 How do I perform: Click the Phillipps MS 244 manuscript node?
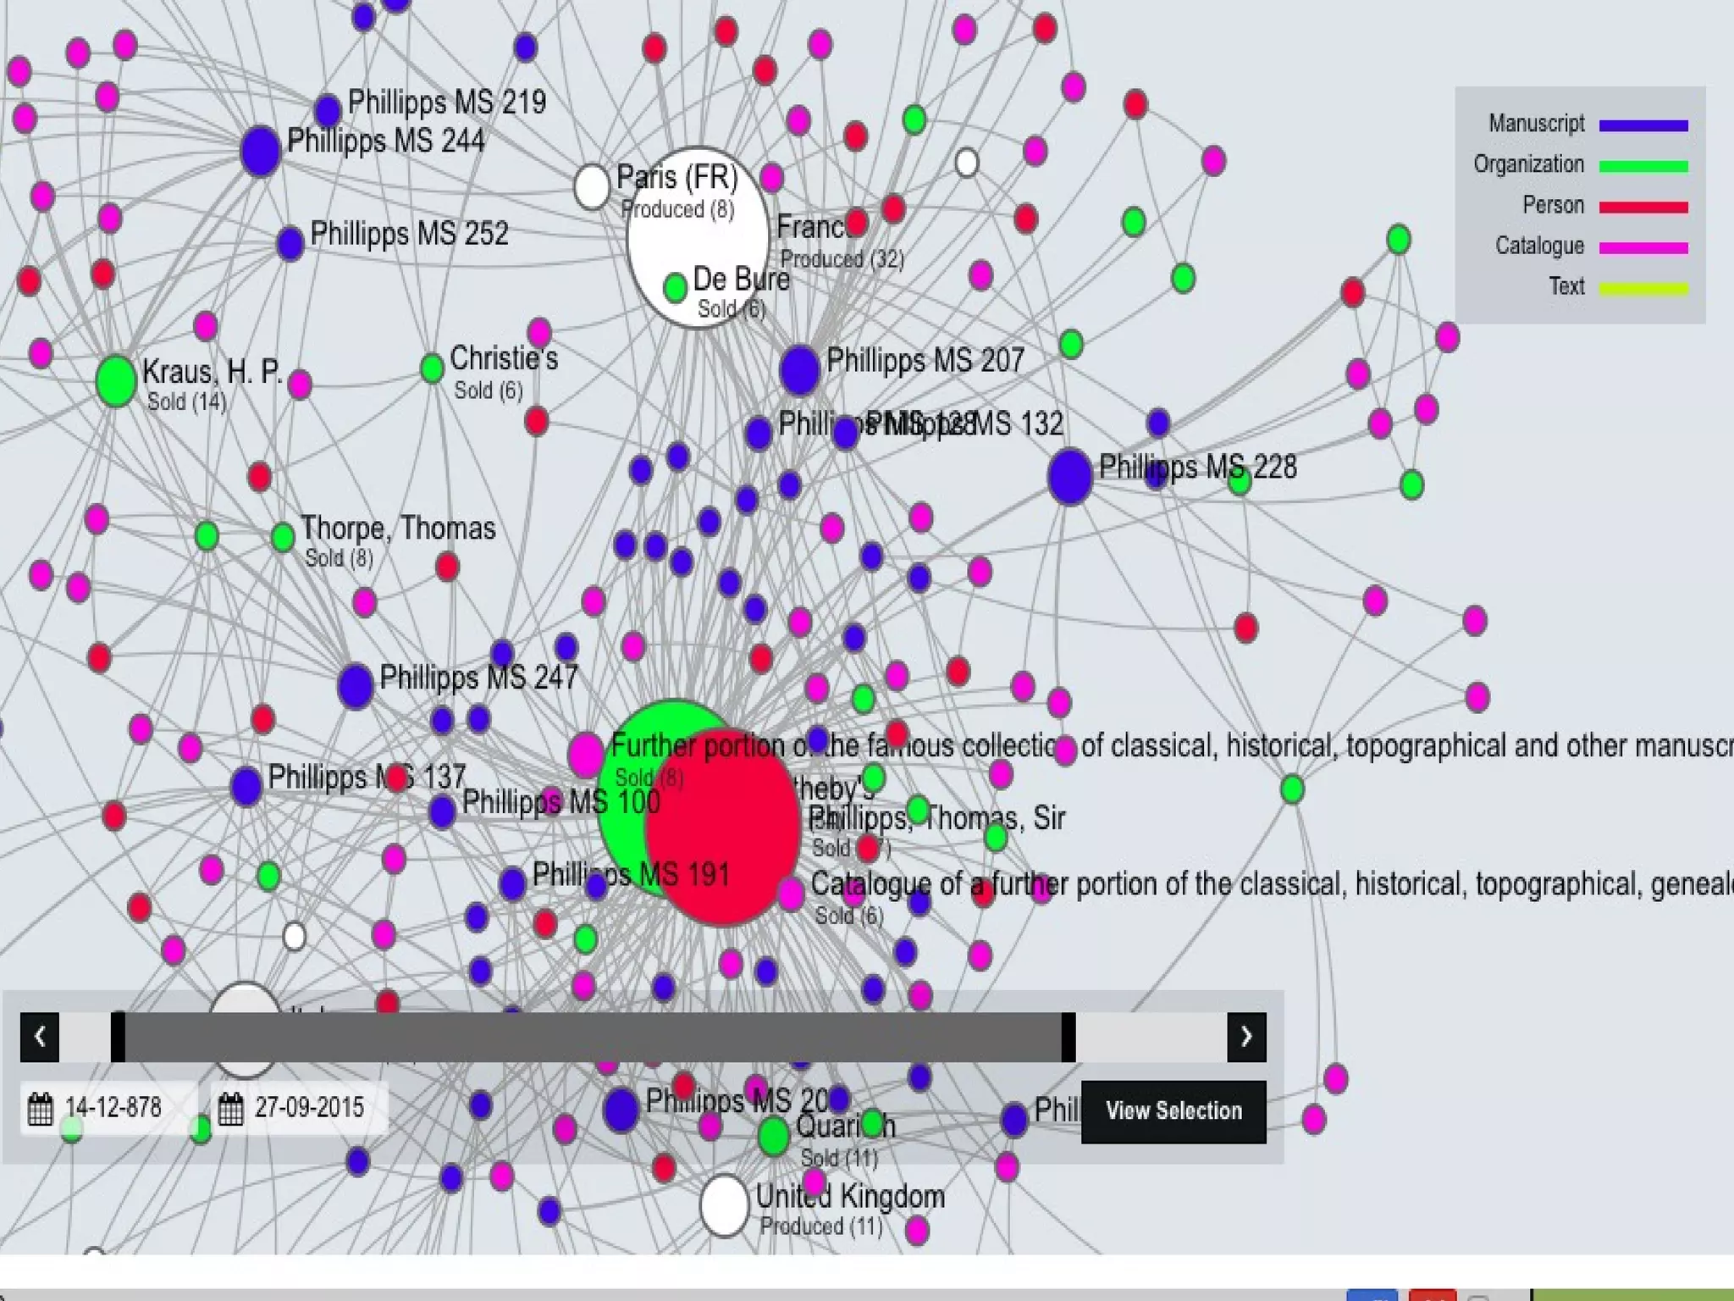[x=260, y=152]
